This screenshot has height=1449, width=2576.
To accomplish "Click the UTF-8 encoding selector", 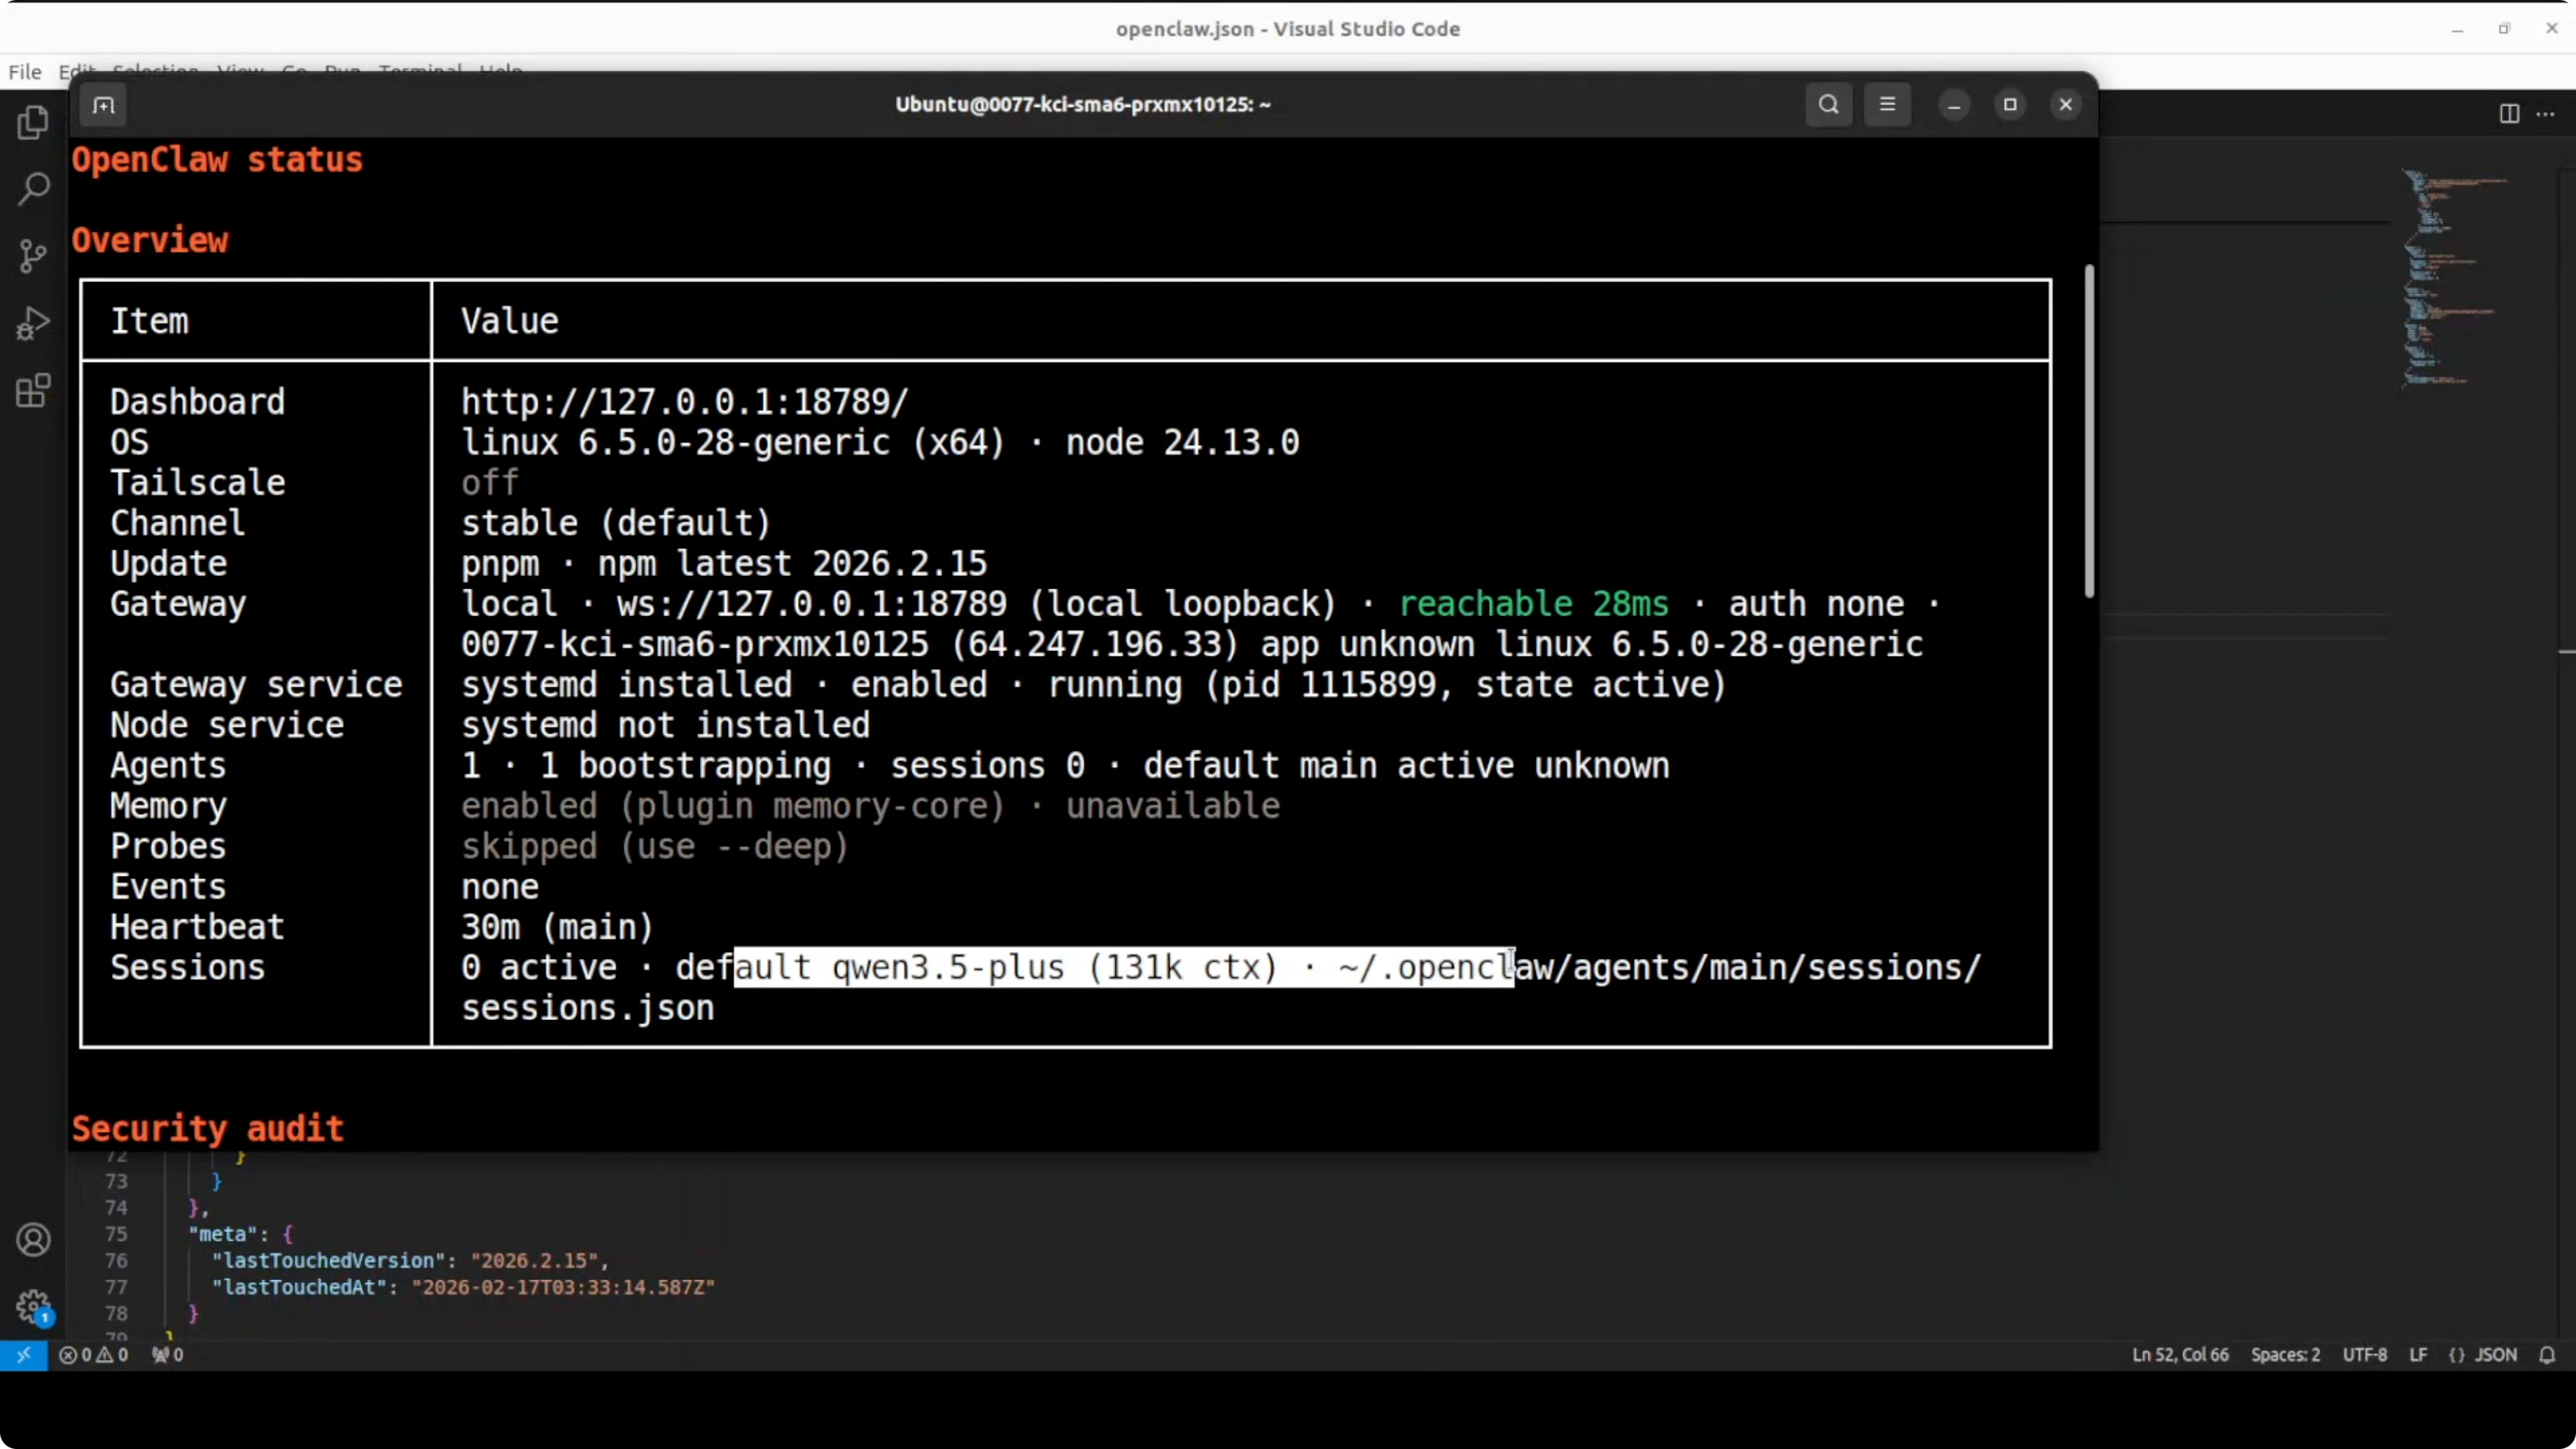I will click(x=2364, y=1355).
